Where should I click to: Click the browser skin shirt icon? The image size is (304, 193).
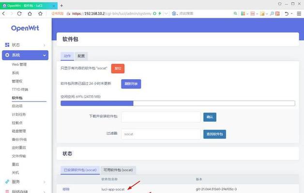point(280,4)
